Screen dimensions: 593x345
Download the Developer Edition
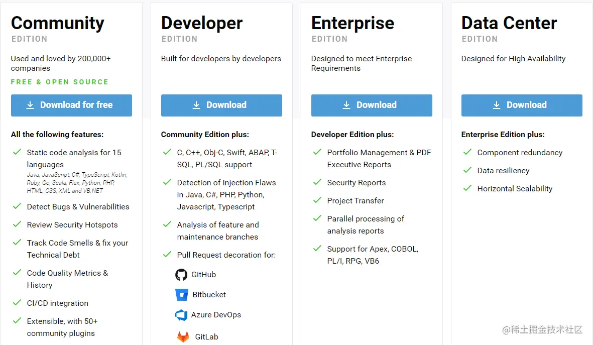(221, 105)
